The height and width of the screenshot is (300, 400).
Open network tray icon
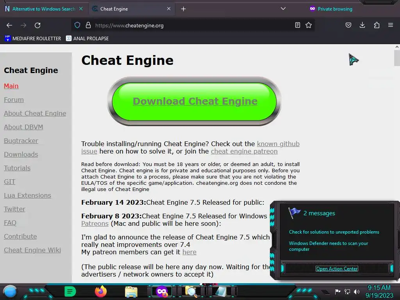click(347, 291)
